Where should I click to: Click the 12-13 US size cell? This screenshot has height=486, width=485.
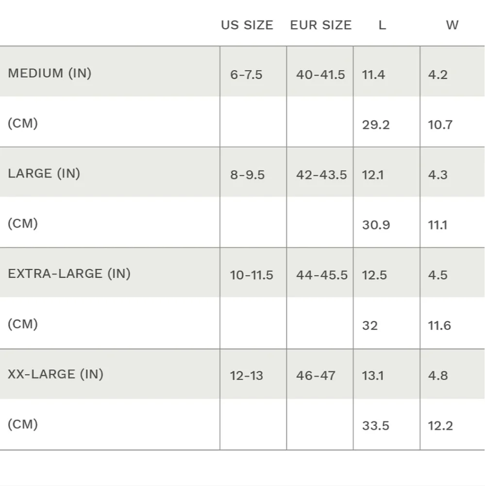[x=246, y=376]
